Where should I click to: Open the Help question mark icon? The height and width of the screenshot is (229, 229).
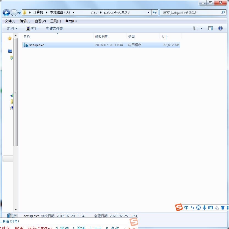tap(220, 28)
